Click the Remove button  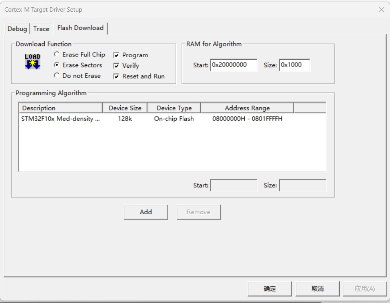[x=198, y=212]
